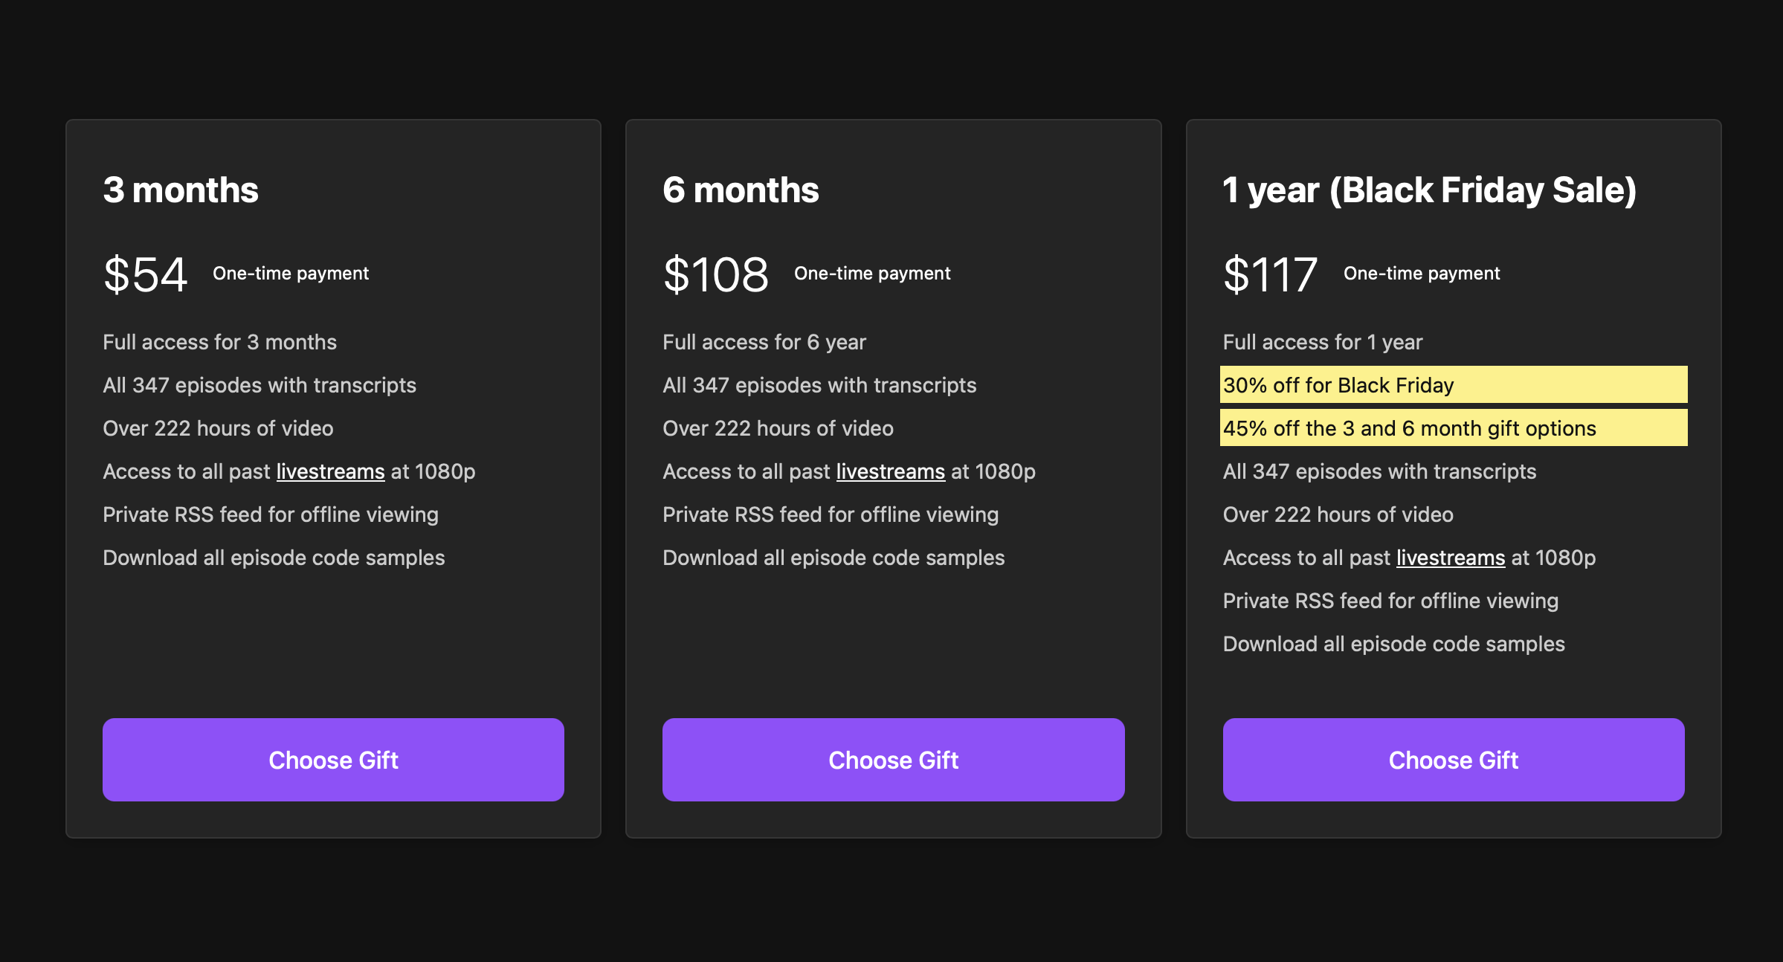Click the 1 year Black Friday Sale heading
The height and width of the screenshot is (962, 1783).
coord(1429,190)
